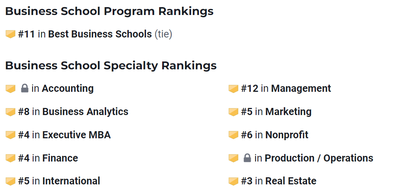
Task: Click the lock icon next to Accounting
Action: coord(24,88)
